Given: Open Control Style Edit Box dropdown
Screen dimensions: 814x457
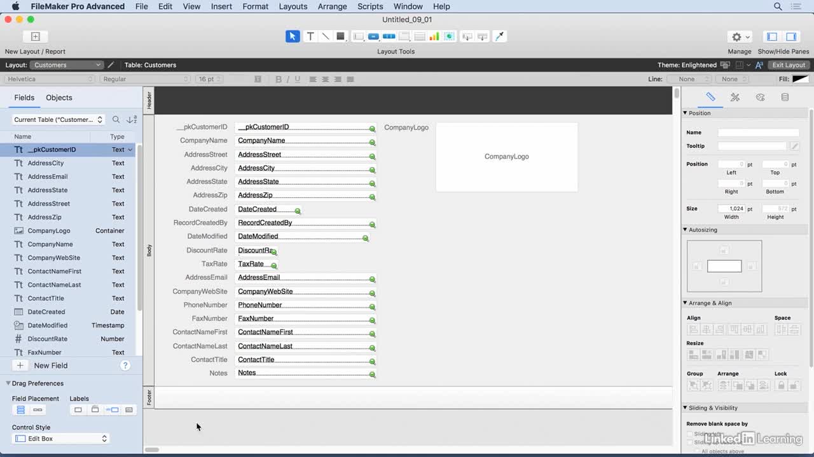Looking at the screenshot, I should 61,439.
